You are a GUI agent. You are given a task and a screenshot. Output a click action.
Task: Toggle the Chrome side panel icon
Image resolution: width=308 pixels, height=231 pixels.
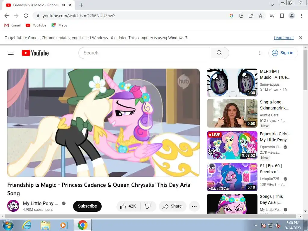point(282,16)
